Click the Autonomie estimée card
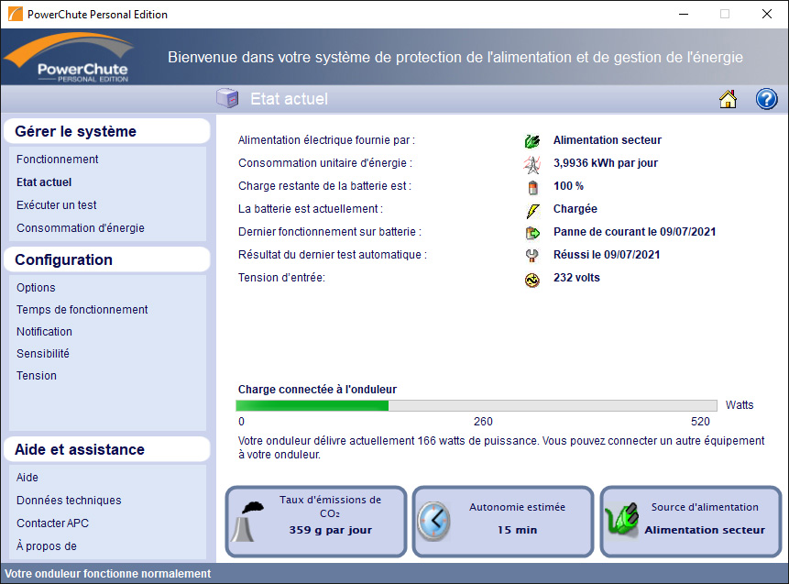Viewport: 789px width, 584px height. [x=503, y=522]
